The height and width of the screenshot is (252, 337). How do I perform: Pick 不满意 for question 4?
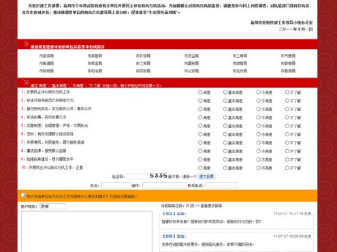(259, 117)
